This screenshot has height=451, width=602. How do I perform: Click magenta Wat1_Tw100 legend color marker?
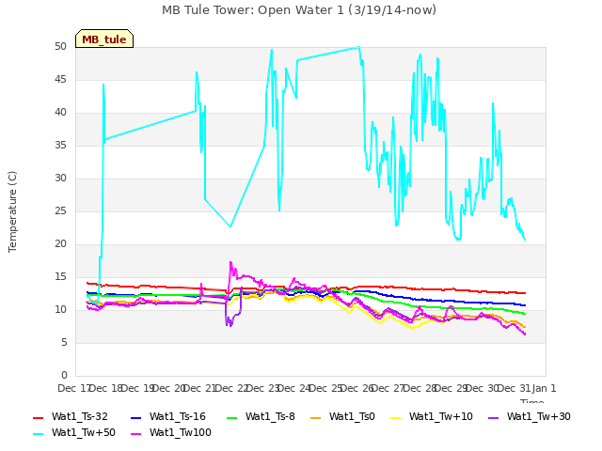(136, 434)
